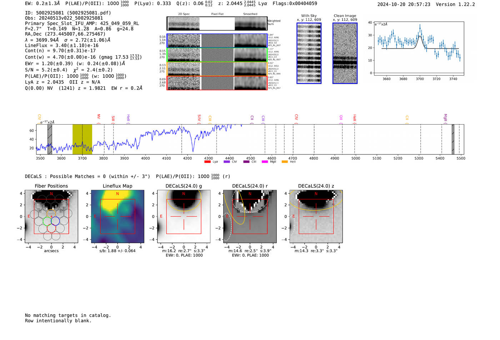Screen dimensions: 500x340
Task: Select the Clean Image cutout
Action: (x=345, y=53)
